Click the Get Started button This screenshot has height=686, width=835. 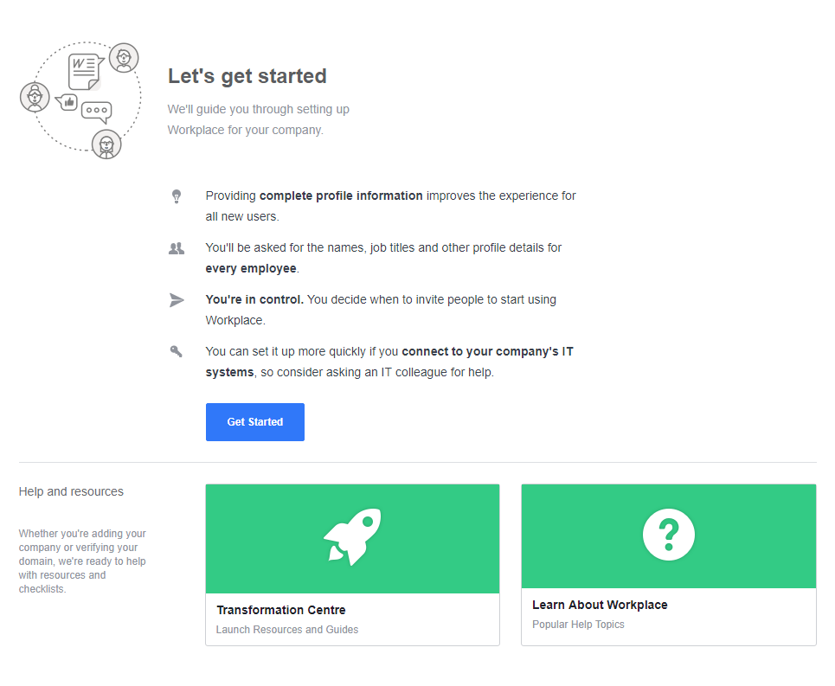click(255, 422)
